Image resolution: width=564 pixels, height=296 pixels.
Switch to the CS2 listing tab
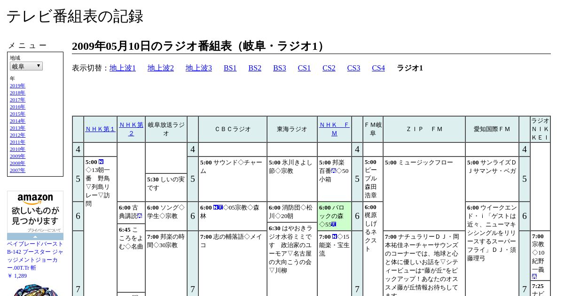[329, 68]
